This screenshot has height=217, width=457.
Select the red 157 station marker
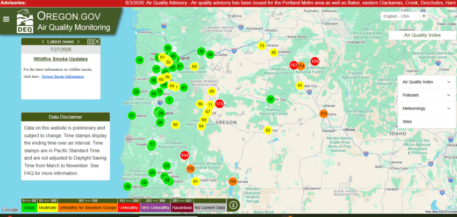294,65
